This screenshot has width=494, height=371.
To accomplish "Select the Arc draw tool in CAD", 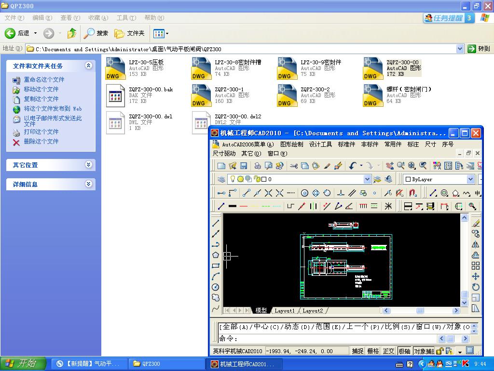I will point(216,276).
